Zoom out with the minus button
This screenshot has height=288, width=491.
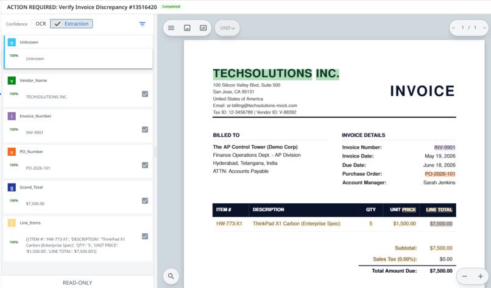point(465,276)
